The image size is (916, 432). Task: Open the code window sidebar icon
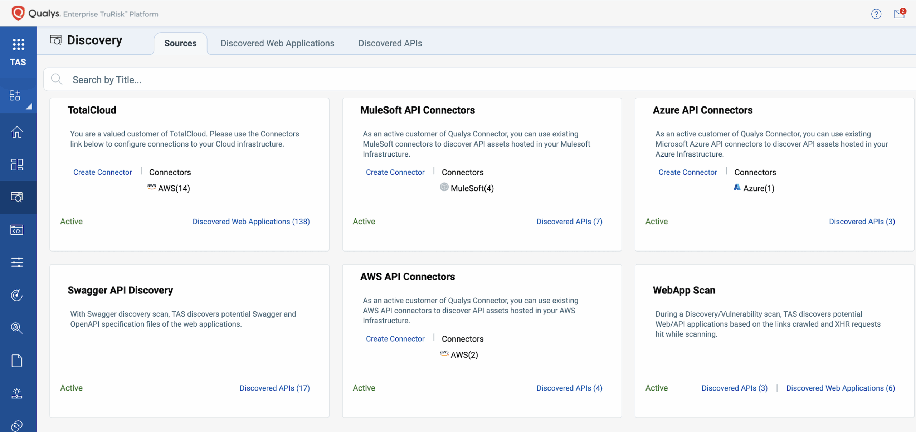pos(17,230)
